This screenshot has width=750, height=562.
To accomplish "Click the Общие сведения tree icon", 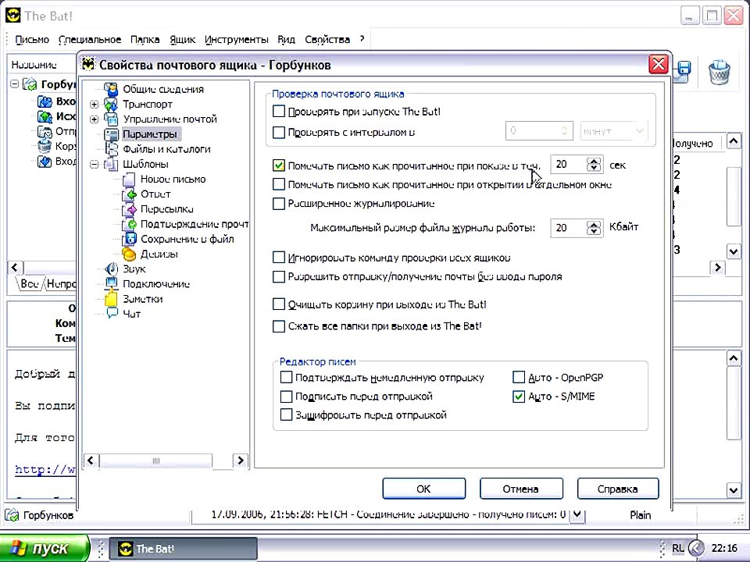I will 111,89.
